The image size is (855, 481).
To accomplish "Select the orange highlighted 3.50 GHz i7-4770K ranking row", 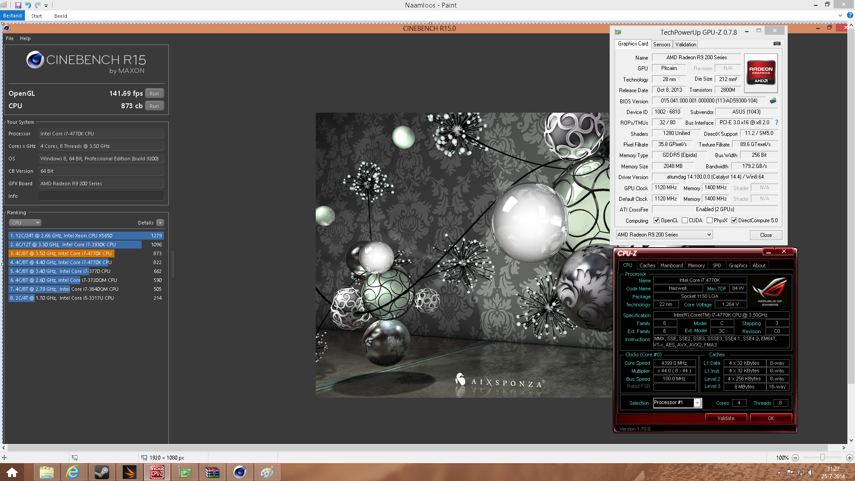I will coord(86,253).
